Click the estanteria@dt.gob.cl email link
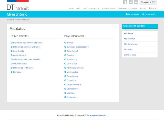Viewport: 164px width, 122px height. pos(99,115)
